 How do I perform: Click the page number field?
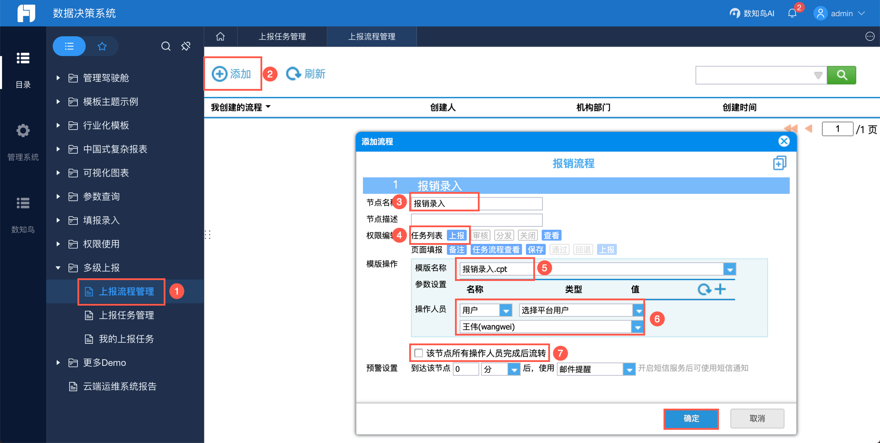click(x=837, y=129)
